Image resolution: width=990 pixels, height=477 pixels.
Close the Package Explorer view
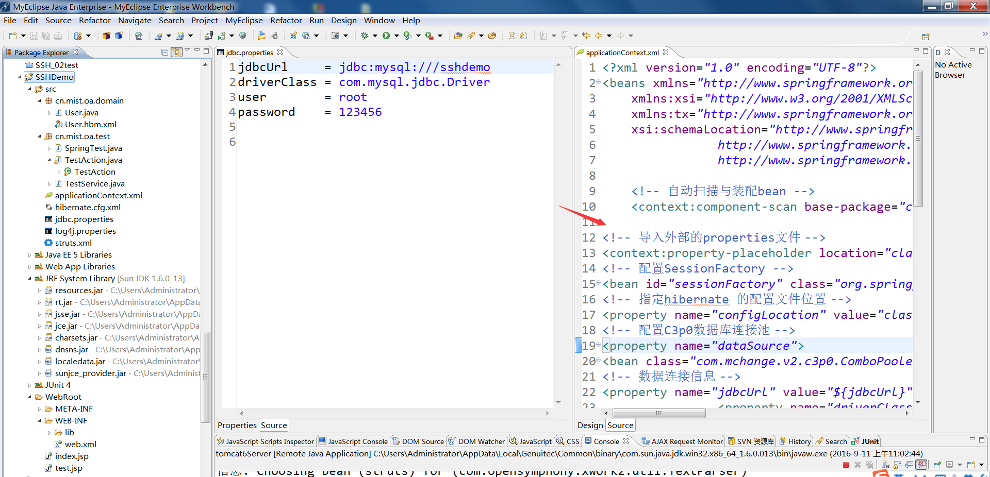[75, 52]
